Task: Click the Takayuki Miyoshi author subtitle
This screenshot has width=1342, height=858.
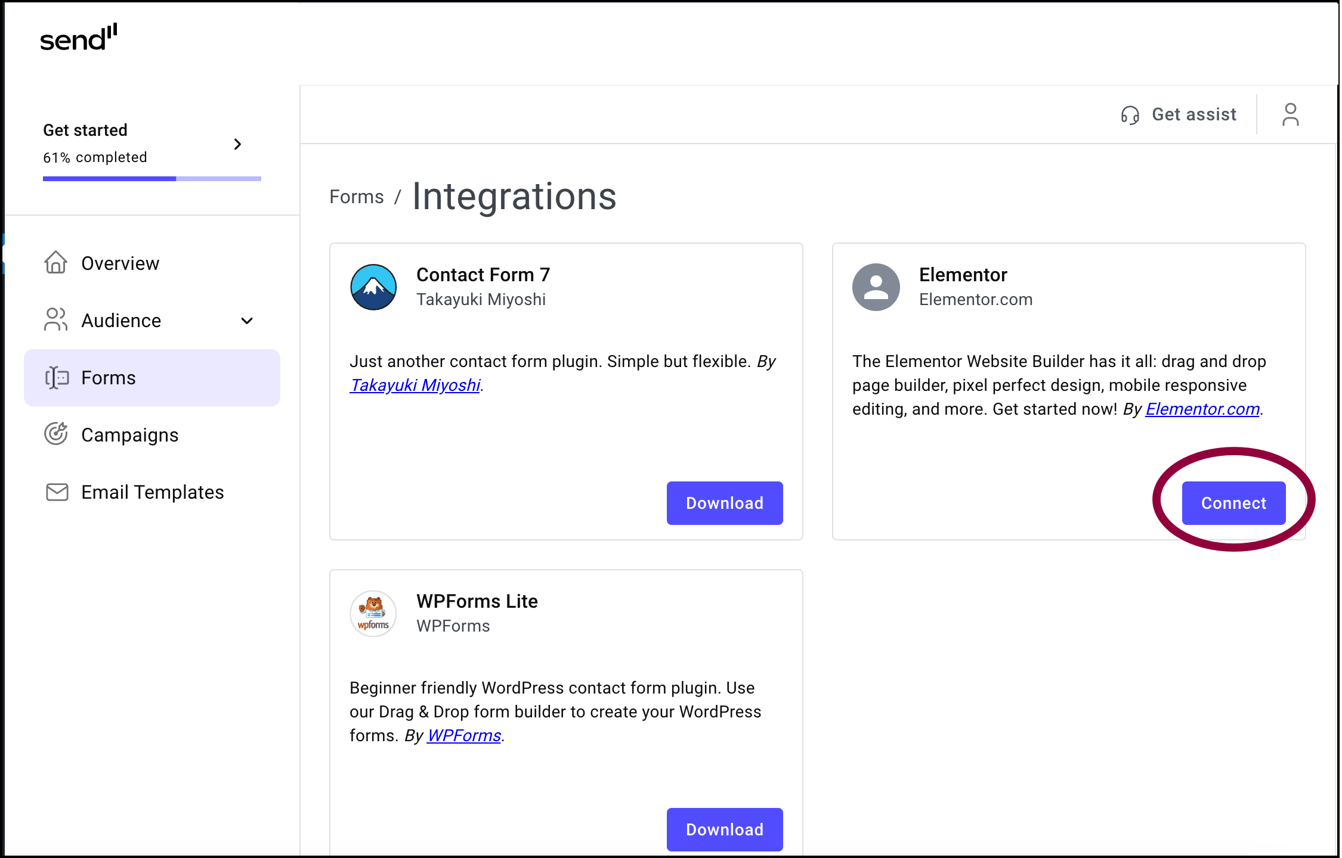Action: point(481,299)
